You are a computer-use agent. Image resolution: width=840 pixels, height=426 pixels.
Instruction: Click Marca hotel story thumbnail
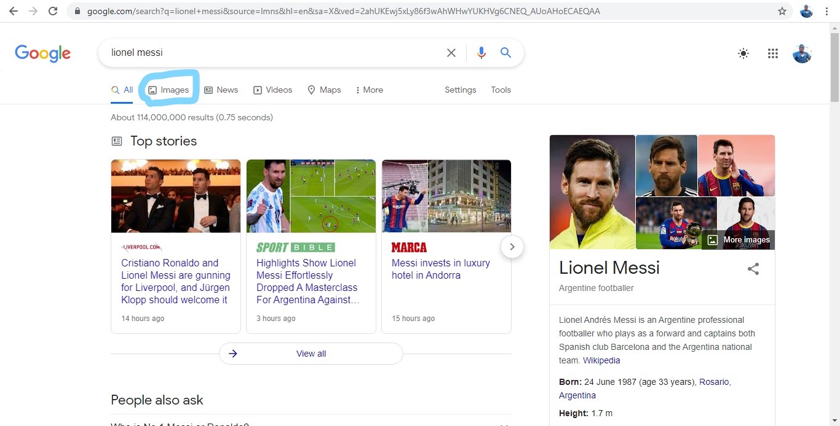(x=446, y=196)
